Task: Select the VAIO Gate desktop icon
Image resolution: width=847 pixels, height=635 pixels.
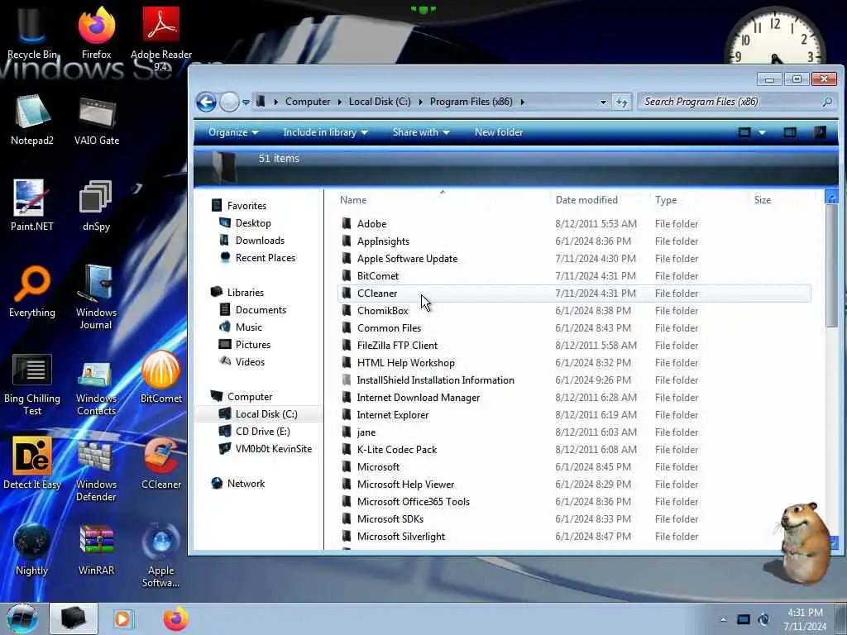Action: [x=97, y=120]
